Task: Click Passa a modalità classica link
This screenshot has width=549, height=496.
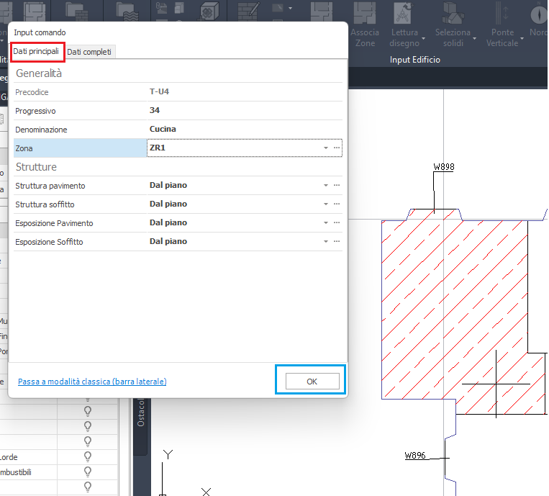Action: tap(92, 382)
